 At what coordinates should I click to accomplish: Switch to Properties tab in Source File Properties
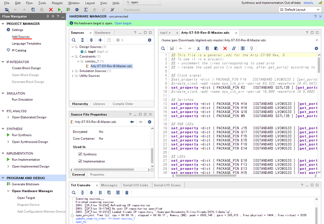click(97, 175)
